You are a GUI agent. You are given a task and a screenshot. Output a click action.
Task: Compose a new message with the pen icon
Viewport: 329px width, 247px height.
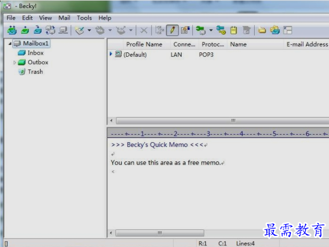(80, 30)
